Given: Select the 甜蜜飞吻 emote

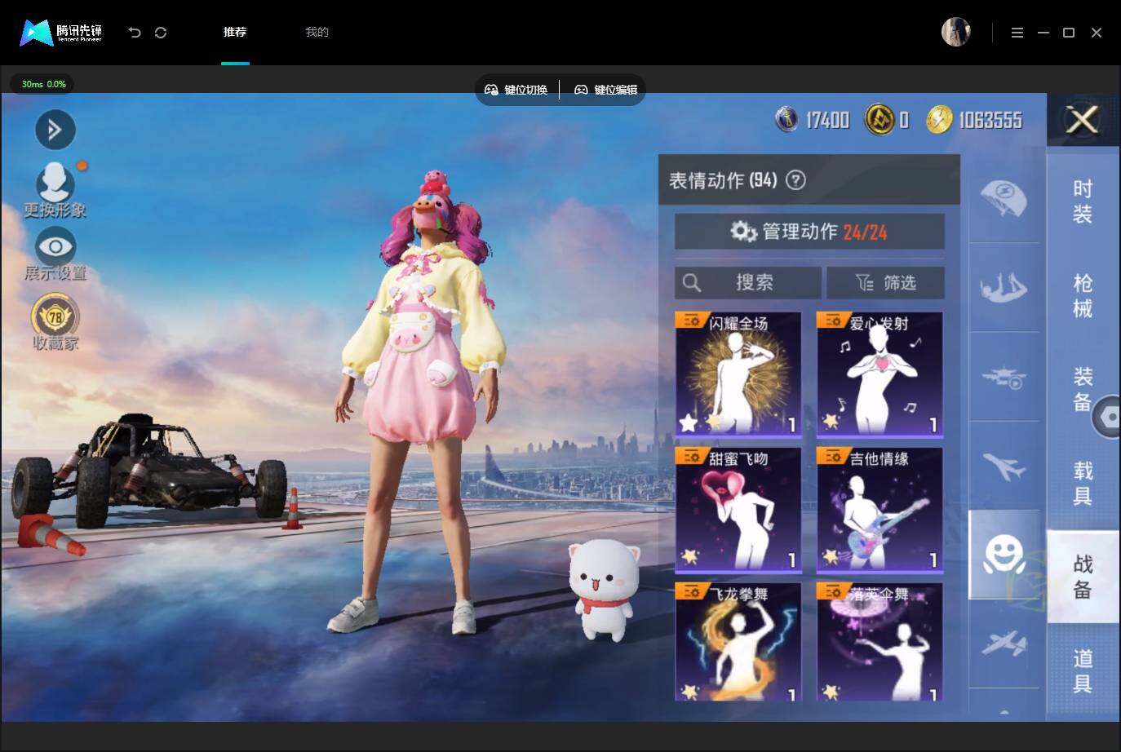Looking at the screenshot, I should pos(738,509).
